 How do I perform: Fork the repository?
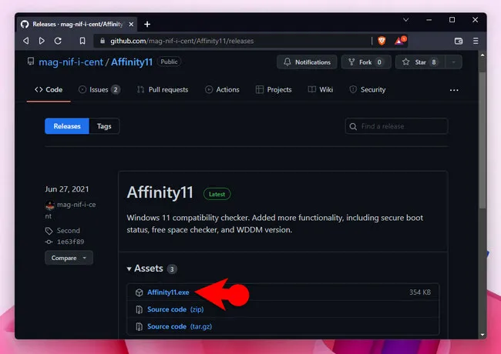coord(366,62)
